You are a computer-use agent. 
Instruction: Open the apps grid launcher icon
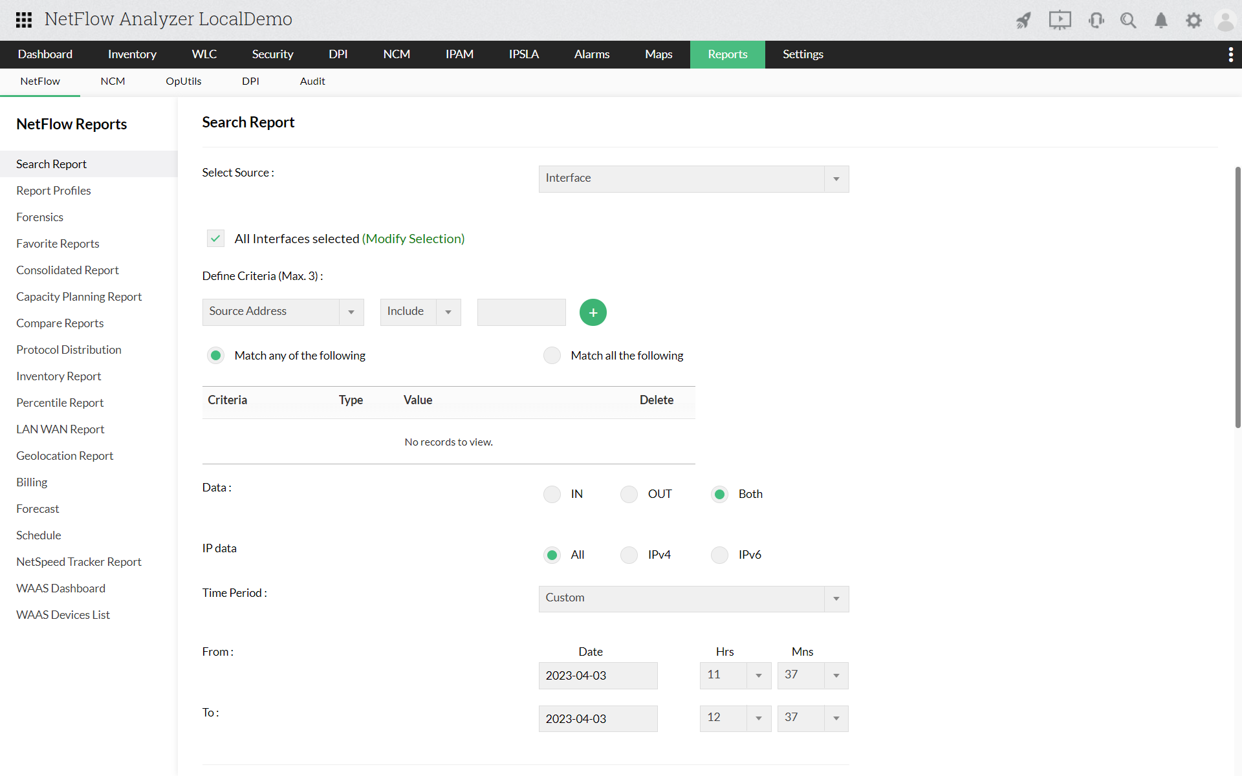pos(24,19)
